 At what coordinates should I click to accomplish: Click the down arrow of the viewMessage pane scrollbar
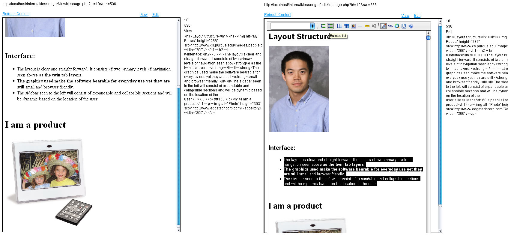(179, 230)
